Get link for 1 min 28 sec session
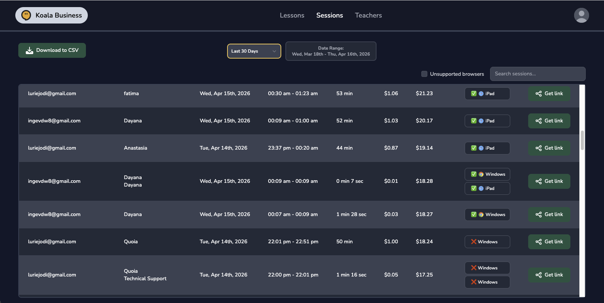 tap(549, 215)
